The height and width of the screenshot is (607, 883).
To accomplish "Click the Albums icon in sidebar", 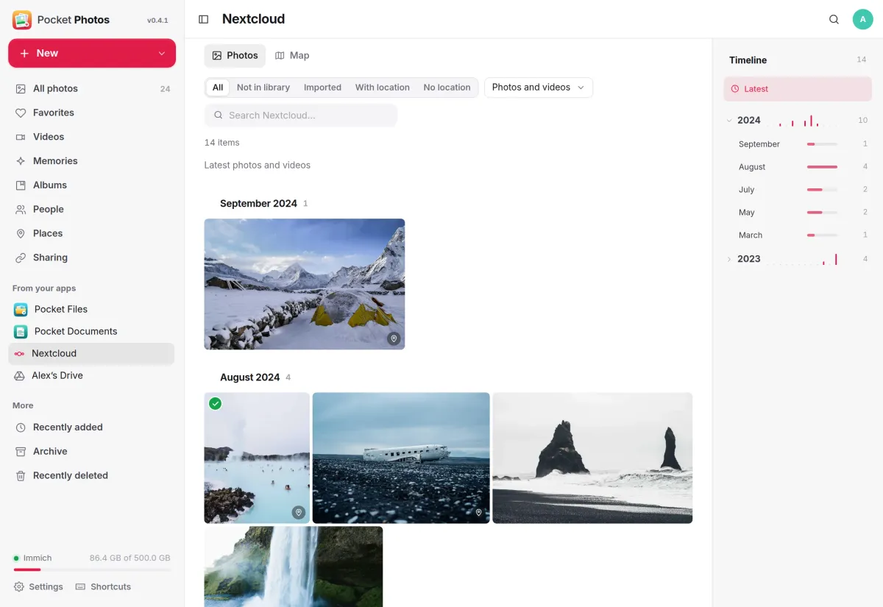I will point(21,185).
